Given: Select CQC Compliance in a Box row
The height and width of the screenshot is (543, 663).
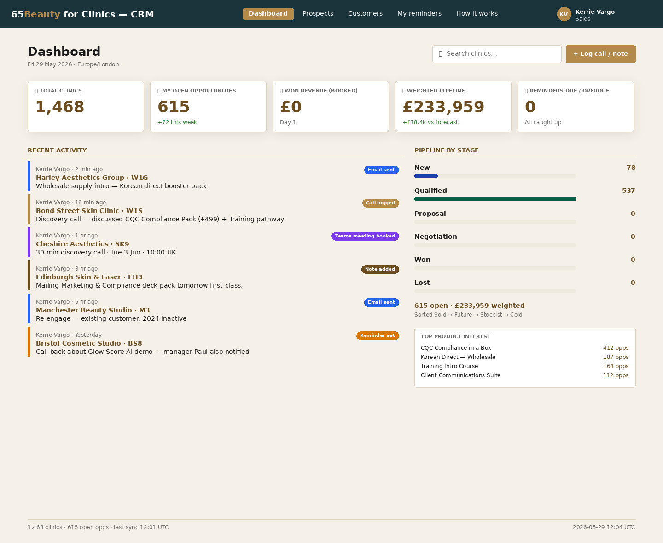Looking at the screenshot, I should 524,348.
